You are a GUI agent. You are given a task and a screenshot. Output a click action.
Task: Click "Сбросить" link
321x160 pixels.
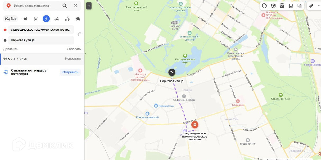click(74, 49)
